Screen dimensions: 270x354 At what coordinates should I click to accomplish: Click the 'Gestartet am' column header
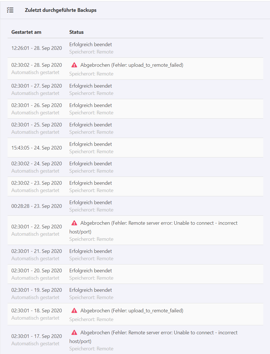[x=26, y=32]
